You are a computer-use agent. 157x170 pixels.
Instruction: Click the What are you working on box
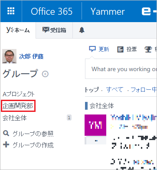[121, 69]
